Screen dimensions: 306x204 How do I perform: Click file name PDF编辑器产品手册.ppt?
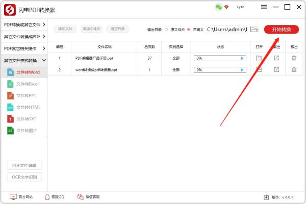pos(94,58)
